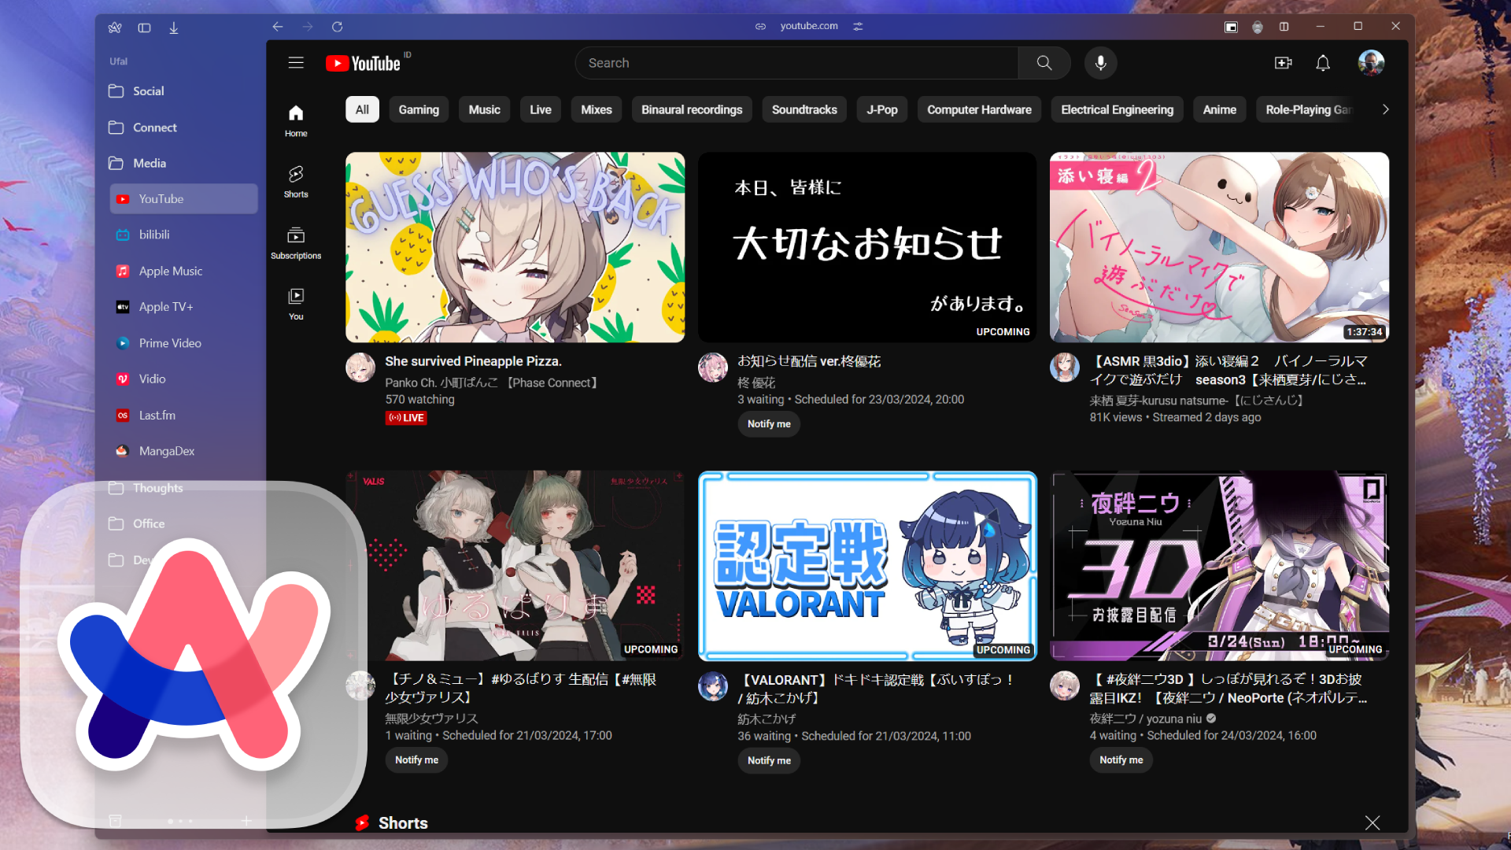Reload the page with refresh icon
This screenshot has width=1511, height=850.
[338, 27]
